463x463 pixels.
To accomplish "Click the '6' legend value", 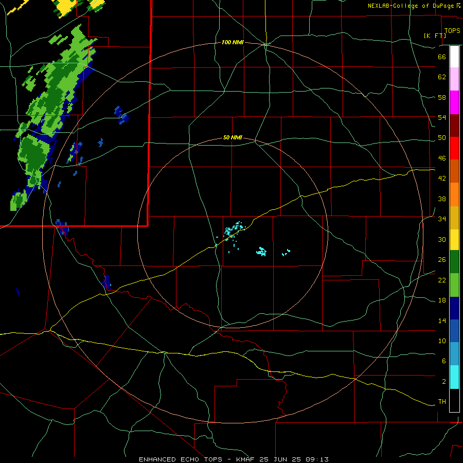I will pos(443,361).
